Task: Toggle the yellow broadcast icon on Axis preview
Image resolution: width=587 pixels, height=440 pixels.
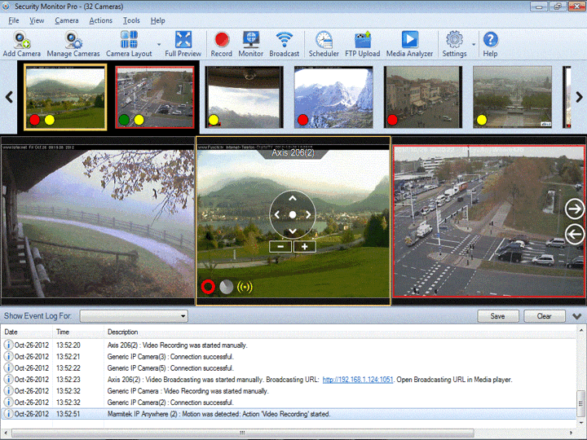Action: [245, 287]
